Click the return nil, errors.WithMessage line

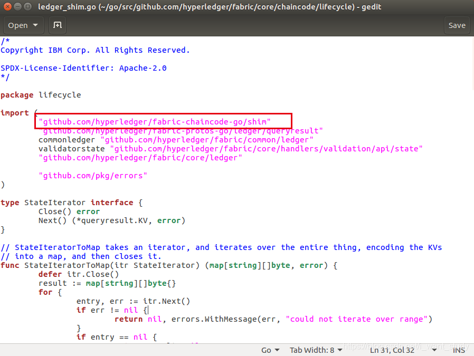click(273, 319)
